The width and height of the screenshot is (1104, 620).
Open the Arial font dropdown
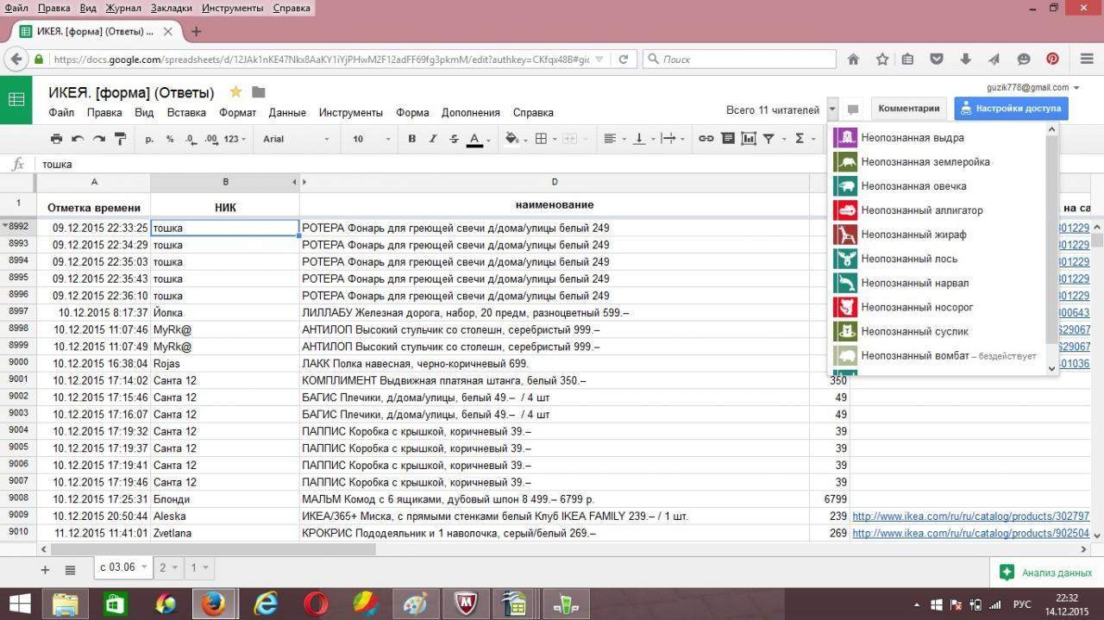[x=296, y=139]
